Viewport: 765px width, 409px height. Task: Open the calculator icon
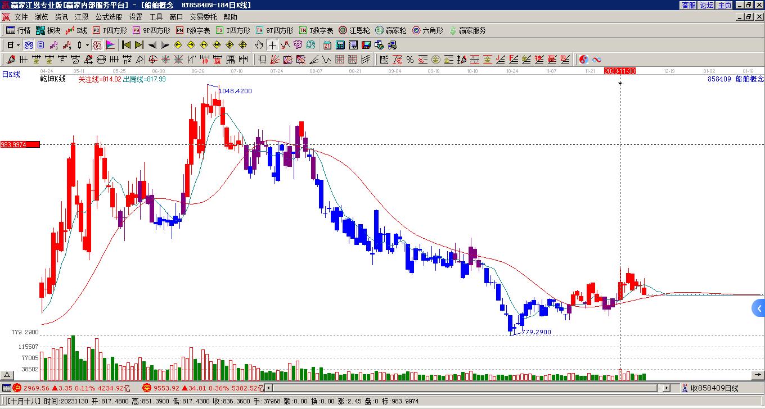coord(340,45)
